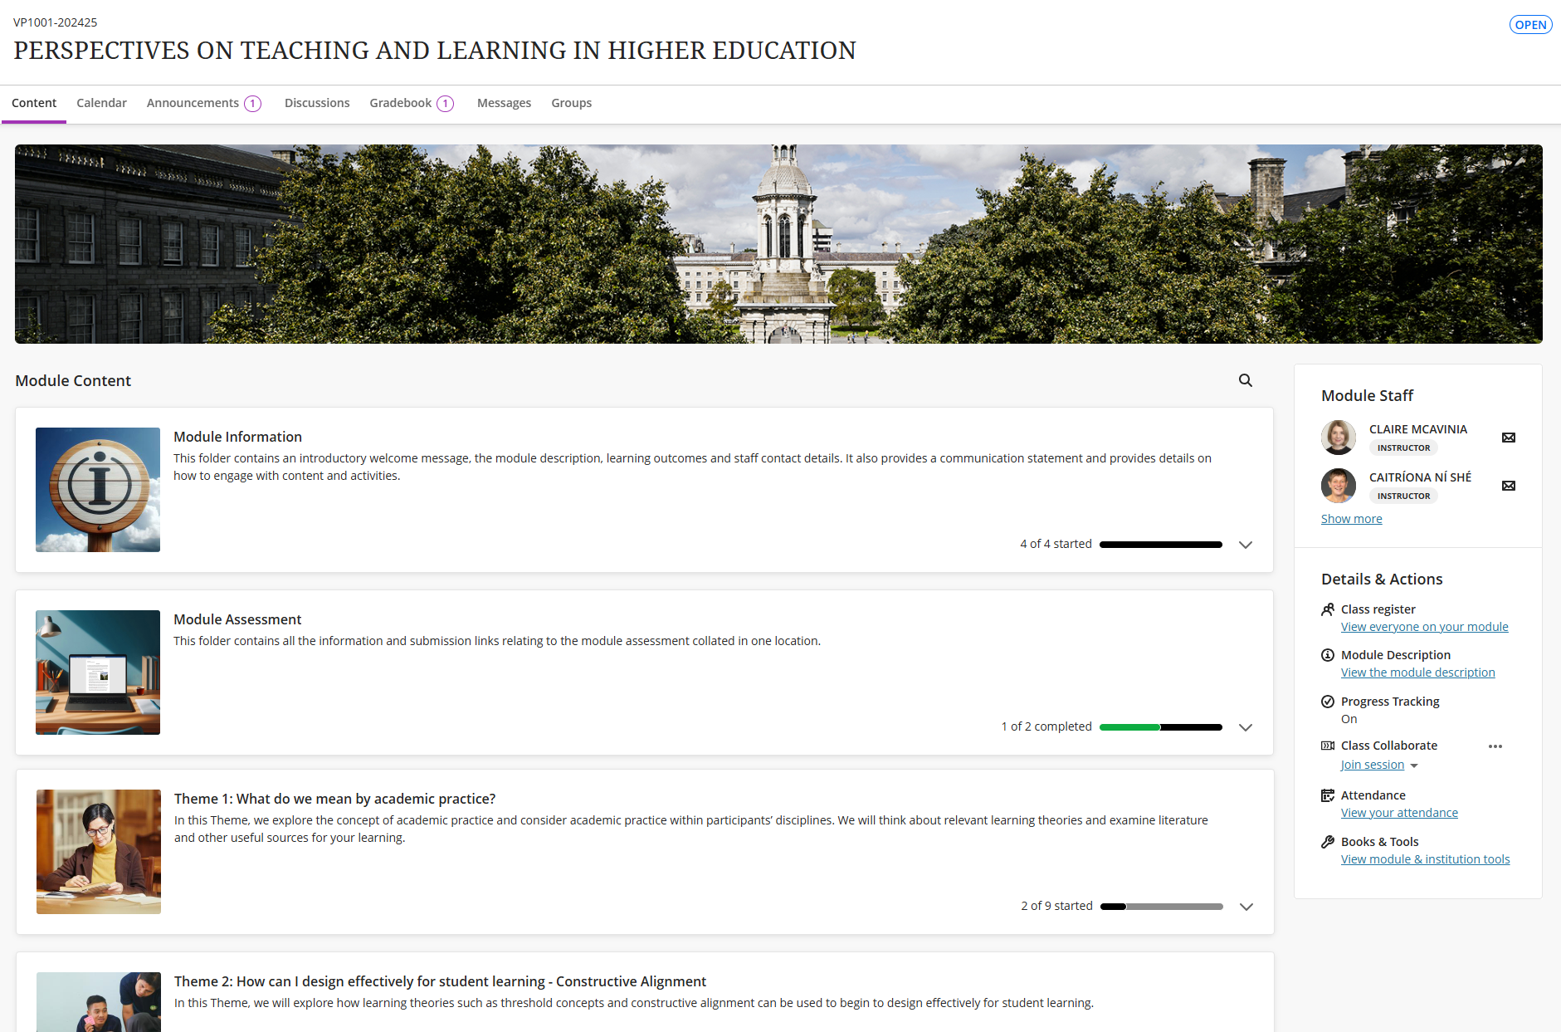Click the Class register people icon

point(1328,609)
